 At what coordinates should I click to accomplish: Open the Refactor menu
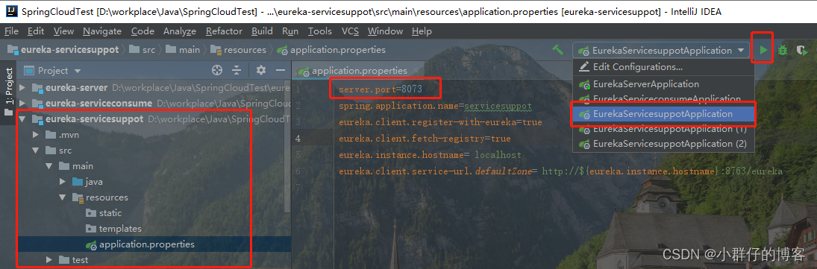coord(224,31)
